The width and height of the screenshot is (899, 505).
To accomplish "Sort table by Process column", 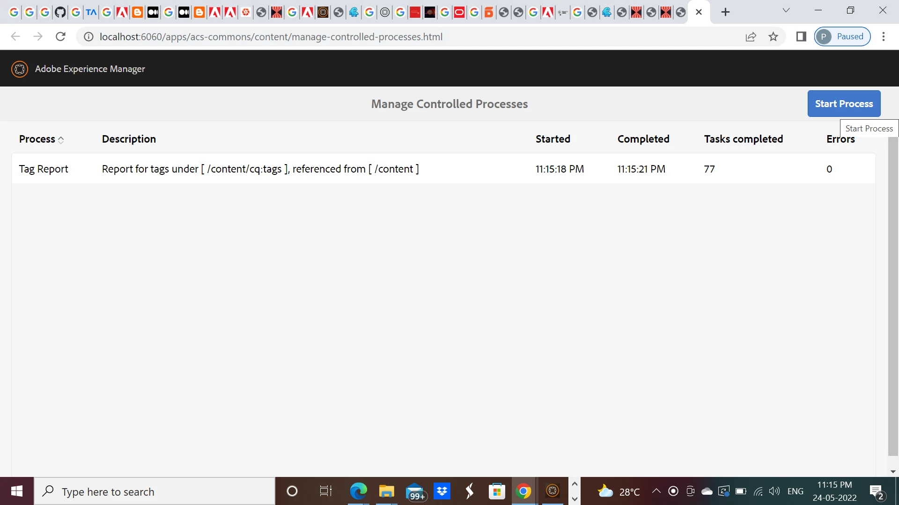I will pyautogui.click(x=41, y=139).
